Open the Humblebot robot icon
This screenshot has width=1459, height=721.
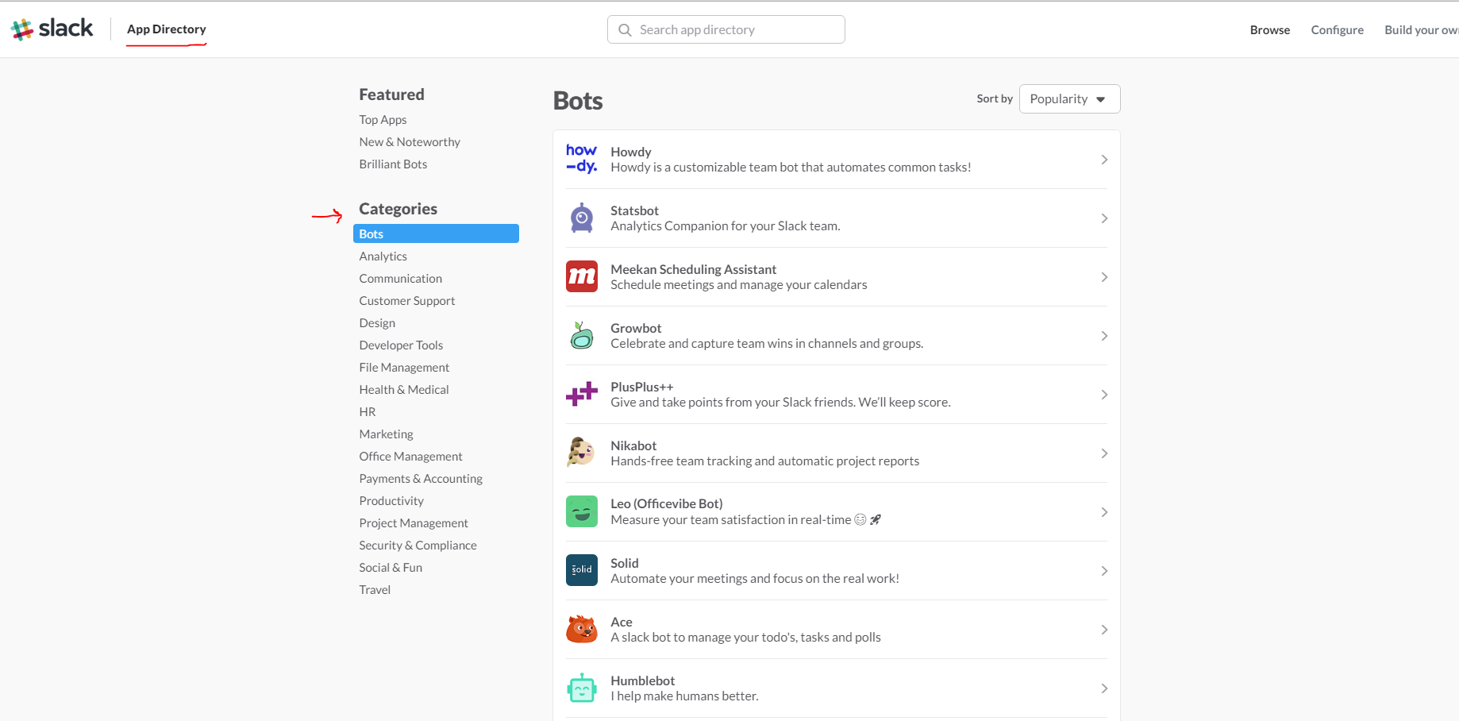click(582, 688)
